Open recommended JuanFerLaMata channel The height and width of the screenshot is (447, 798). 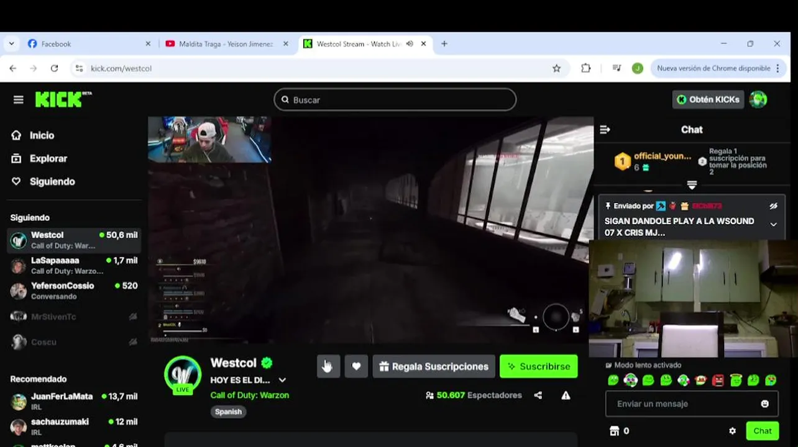coord(74,401)
